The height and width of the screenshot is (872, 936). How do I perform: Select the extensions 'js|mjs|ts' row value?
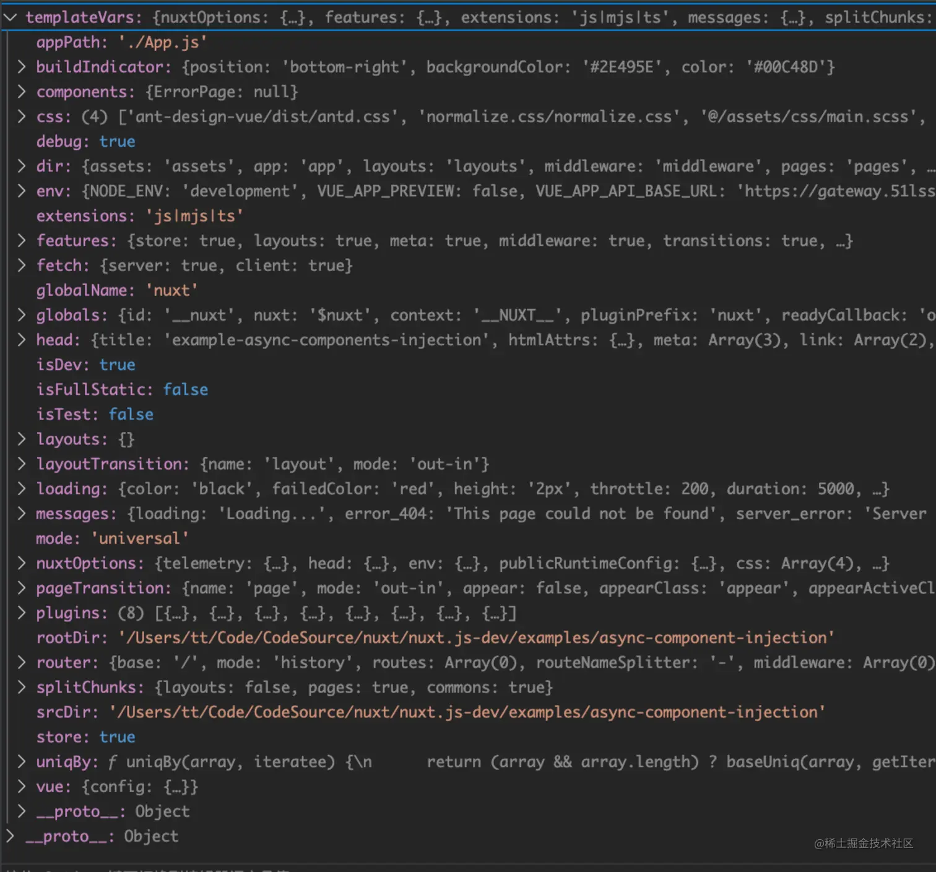pos(194,216)
